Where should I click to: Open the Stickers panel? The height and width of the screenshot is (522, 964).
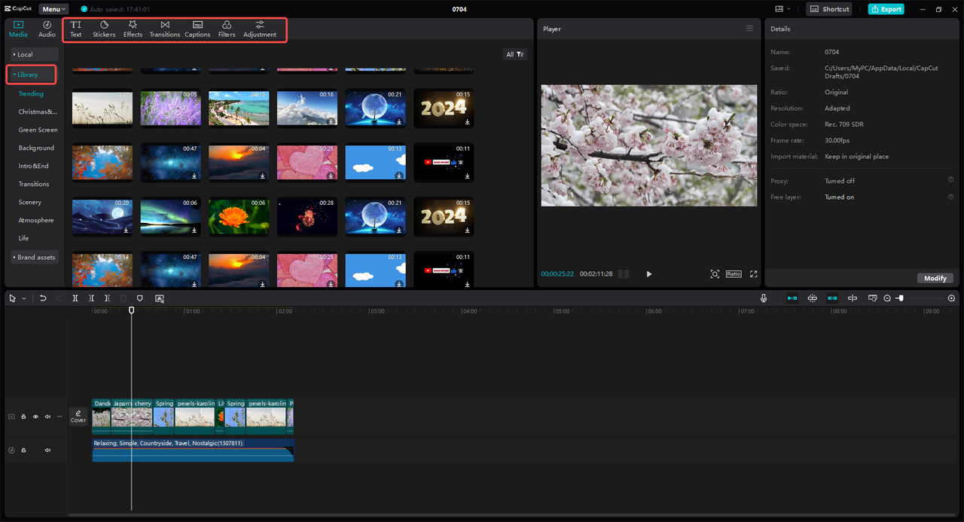pyautogui.click(x=104, y=29)
